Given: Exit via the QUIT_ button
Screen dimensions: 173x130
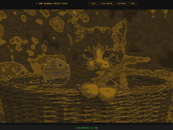Looking at the screenshot, I should (x=133, y=4).
